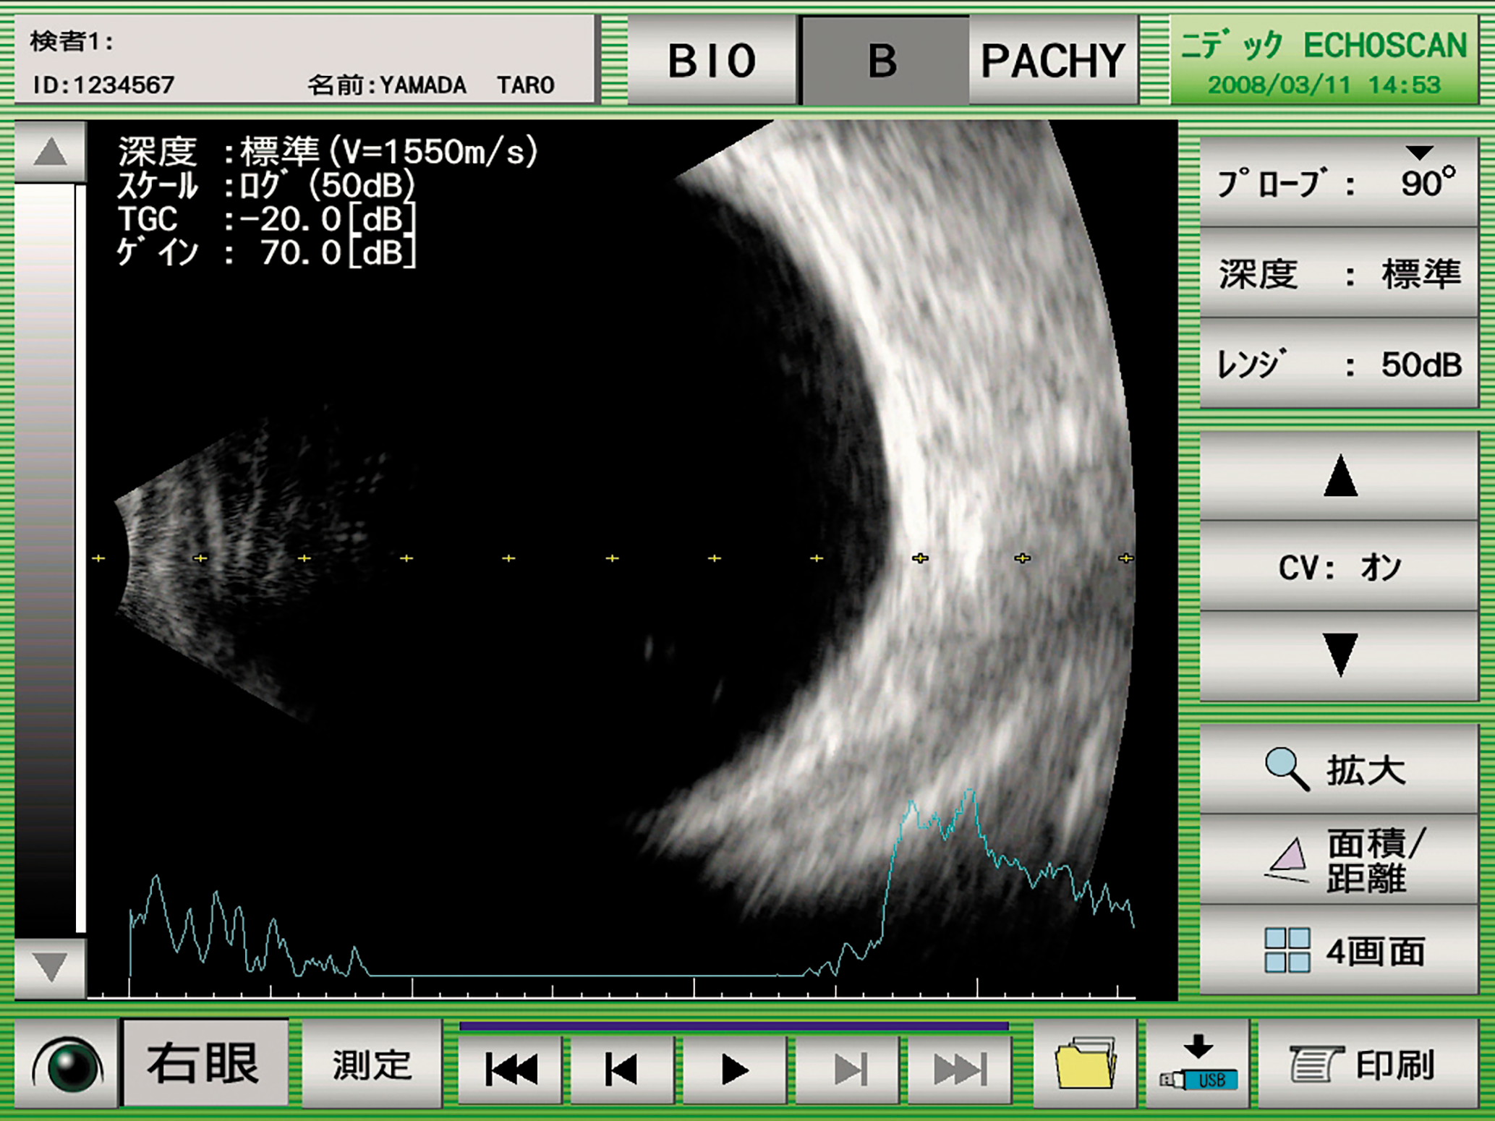Image resolution: width=1495 pixels, height=1121 pixels.
Task: Switch to the PACHY tab
Action: [x=1053, y=61]
